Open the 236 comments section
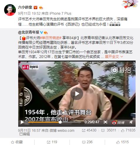 87,142
